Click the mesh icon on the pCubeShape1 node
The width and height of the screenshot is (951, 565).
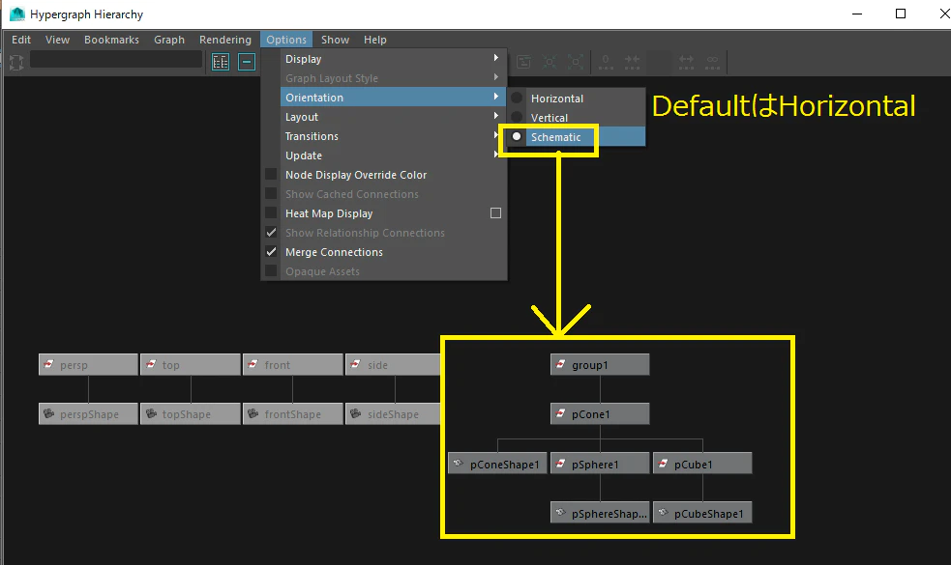click(x=664, y=513)
